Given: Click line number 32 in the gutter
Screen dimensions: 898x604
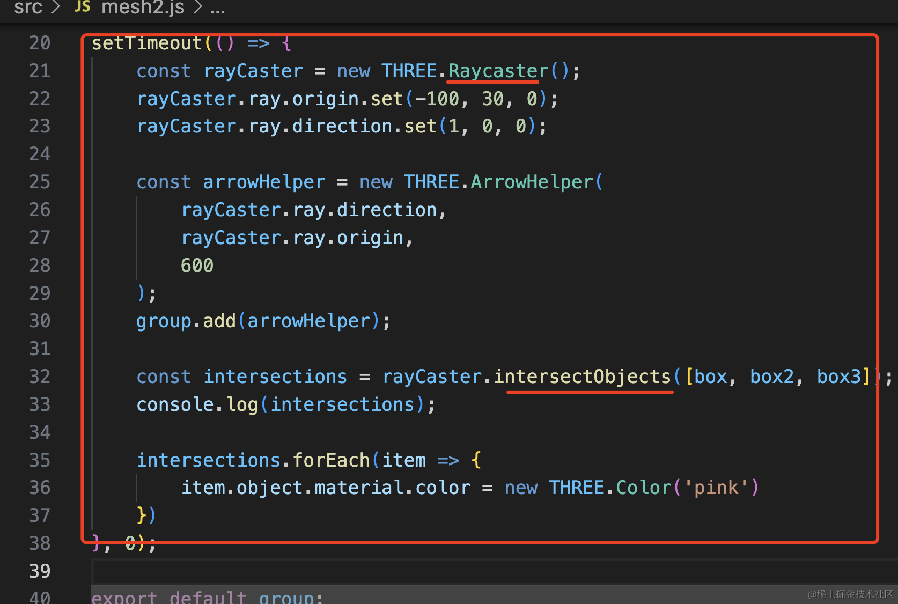Looking at the screenshot, I should (x=40, y=377).
